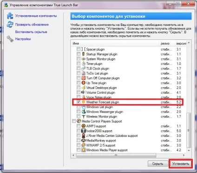Select the ToDo List plugin icon
This screenshot has width=197, height=173.
pos(83,73)
